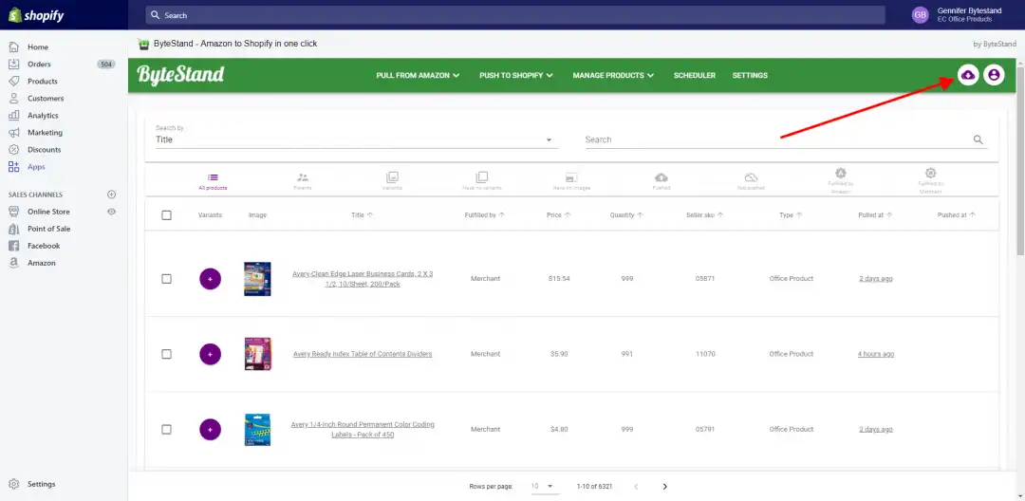The image size is (1025, 501).
Task: Open Analytics in the sidebar
Action: (43, 115)
